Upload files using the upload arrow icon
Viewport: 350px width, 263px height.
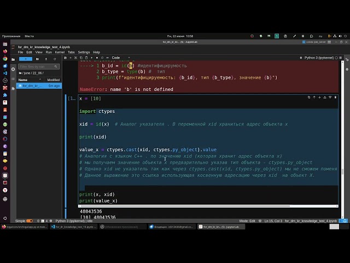click(x=46, y=59)
